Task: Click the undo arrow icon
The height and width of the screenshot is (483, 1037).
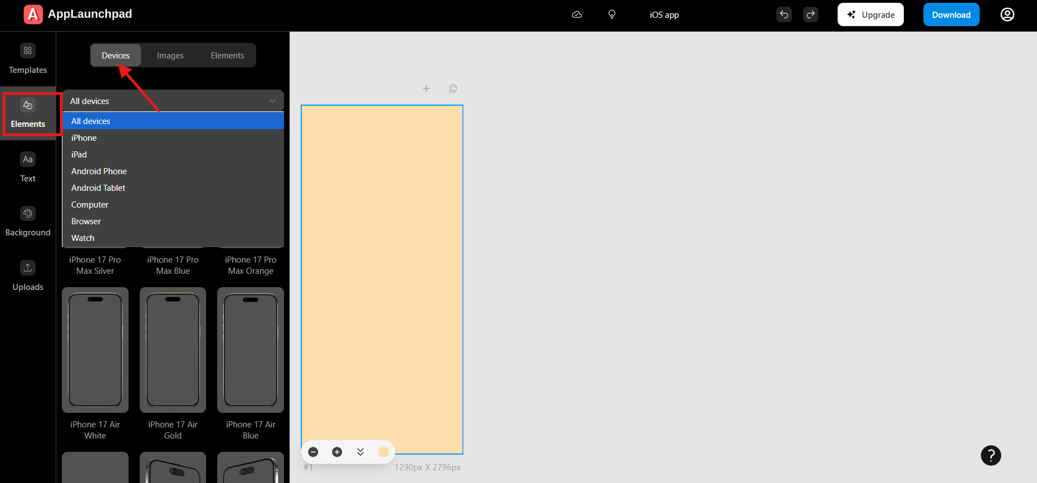Action: (784, 14)
